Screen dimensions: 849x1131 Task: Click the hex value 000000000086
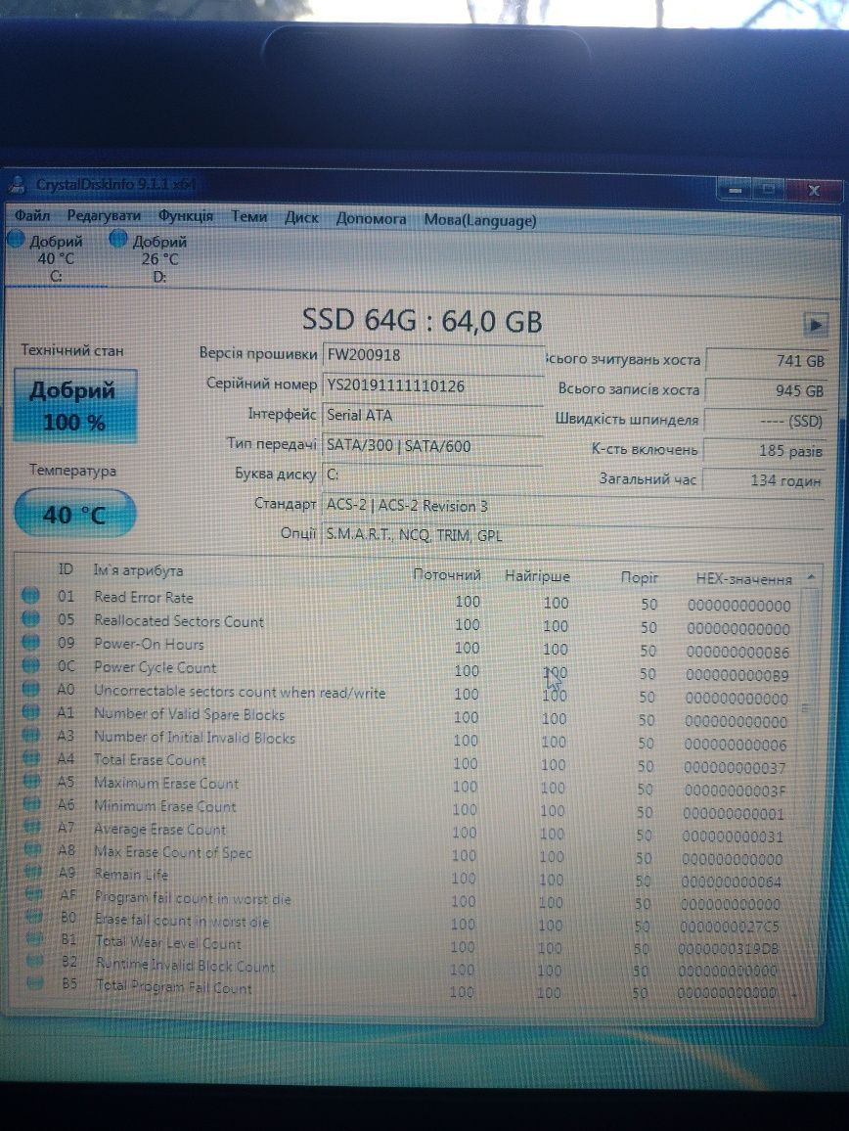click(737, 652)
